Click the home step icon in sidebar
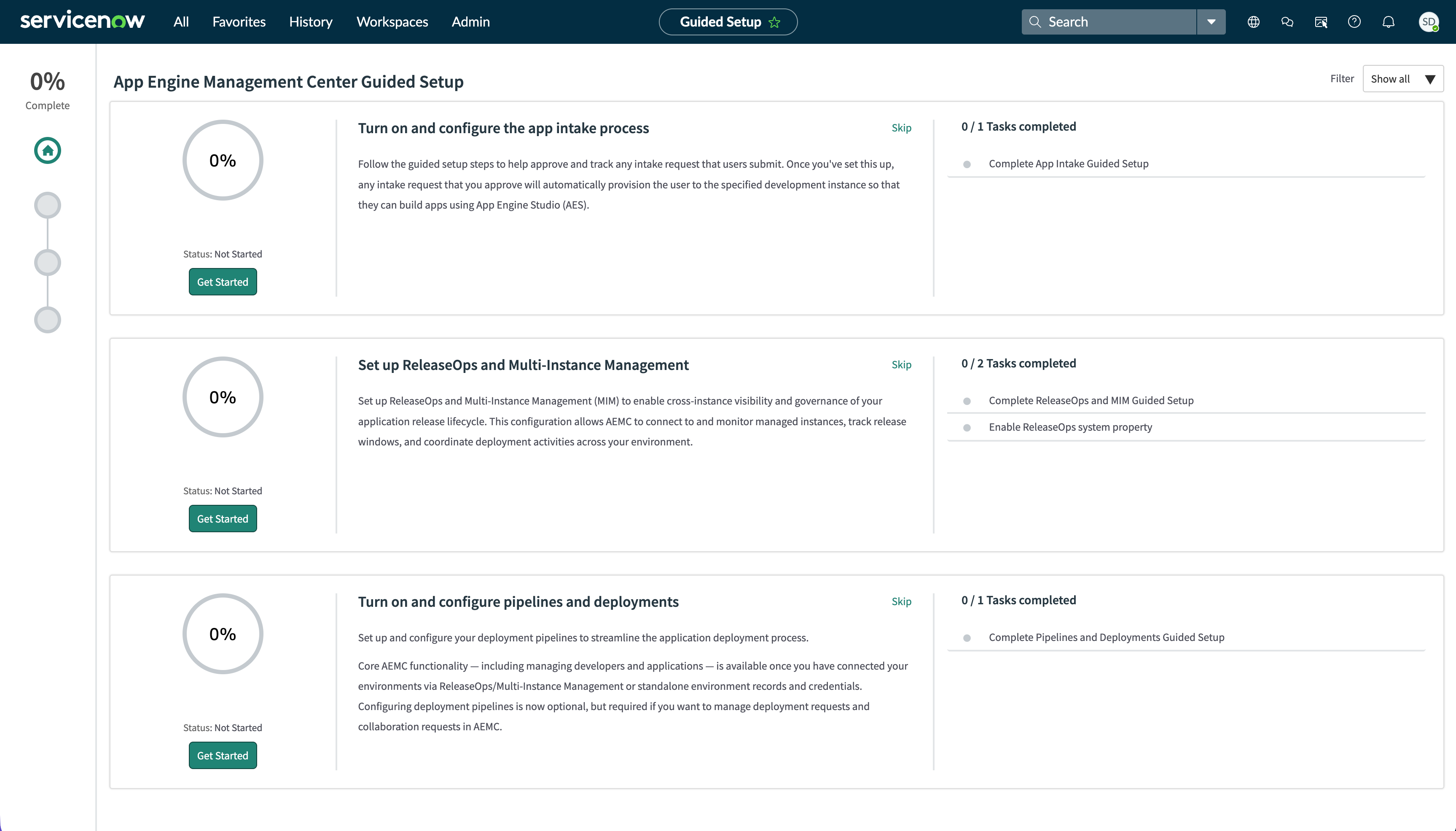The image size is (1456, 831). 47,151
